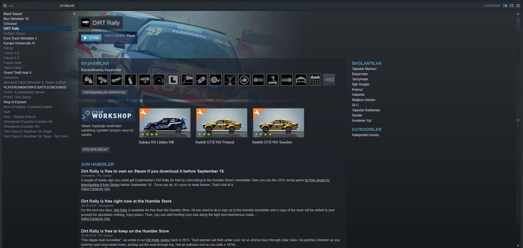The height and width of the screenshot is (248, 523).
Task: Open 'free to own on Steam' news headline
Action: [x=152, y=171]
